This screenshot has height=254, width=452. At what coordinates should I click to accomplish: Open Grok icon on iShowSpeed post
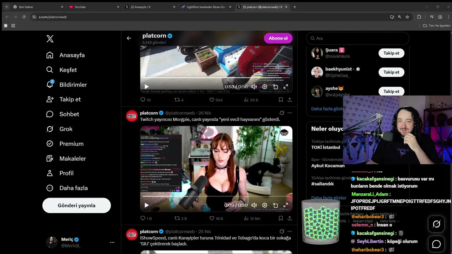pos(282,231)
